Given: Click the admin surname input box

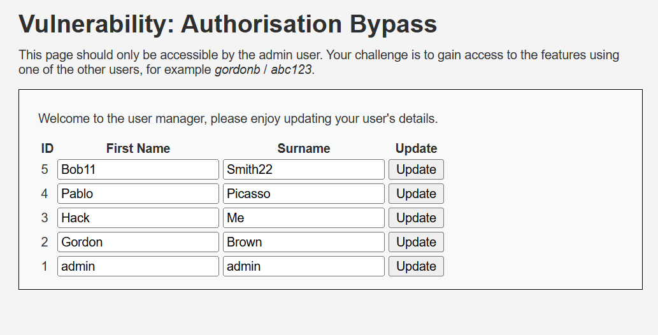Looking at the screenshot, I should tap(304, 266).
